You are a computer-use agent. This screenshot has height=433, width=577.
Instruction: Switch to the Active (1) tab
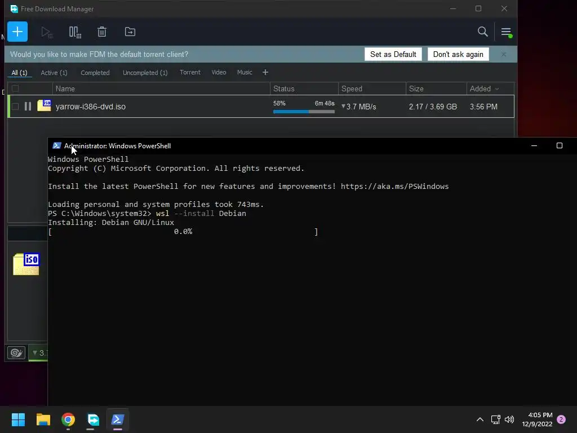[x=54, y=73]
